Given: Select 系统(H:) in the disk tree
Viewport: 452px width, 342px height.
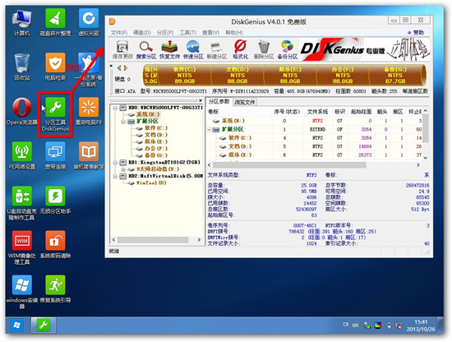Looking at the screenshot, I should [x=148, y=114].
